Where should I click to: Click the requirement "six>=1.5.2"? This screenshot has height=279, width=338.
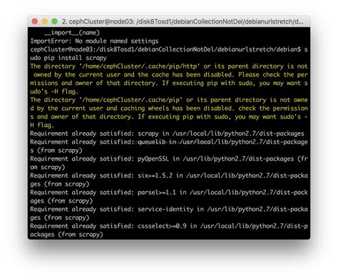(155, 176)
